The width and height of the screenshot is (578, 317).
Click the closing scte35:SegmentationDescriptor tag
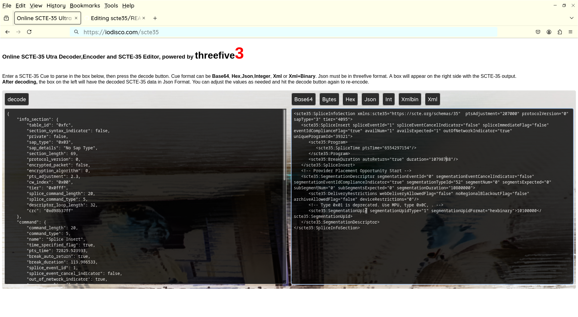(x=340, y=222)
